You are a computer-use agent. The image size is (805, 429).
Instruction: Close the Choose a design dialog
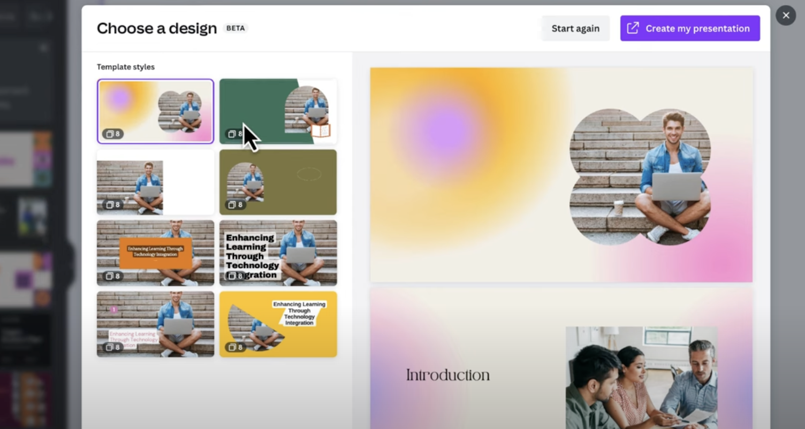tap(786, 16)
